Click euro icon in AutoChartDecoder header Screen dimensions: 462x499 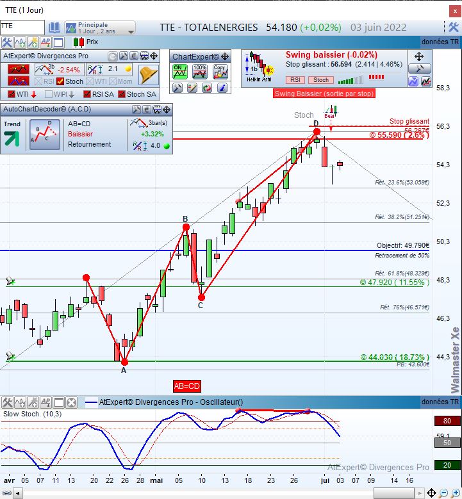point(147,110)
